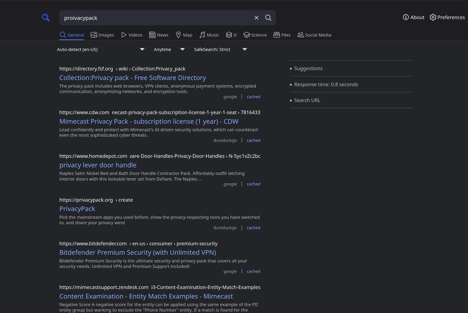Open the PrivacyPack result link
468x313 pixels.
tap(77, 209)
